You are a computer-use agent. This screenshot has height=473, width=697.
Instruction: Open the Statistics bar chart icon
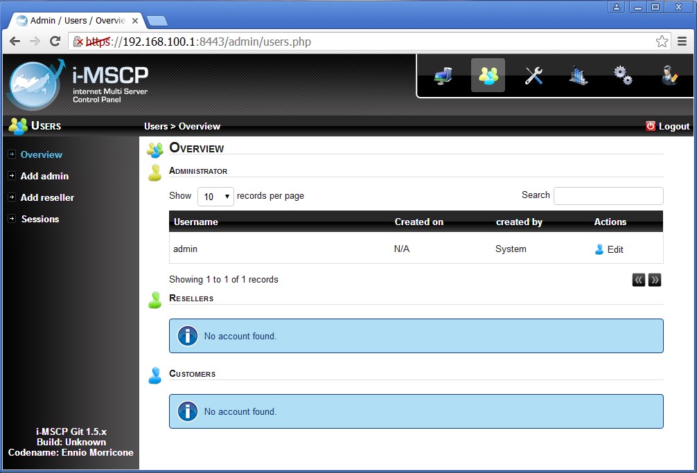point(578,75)
